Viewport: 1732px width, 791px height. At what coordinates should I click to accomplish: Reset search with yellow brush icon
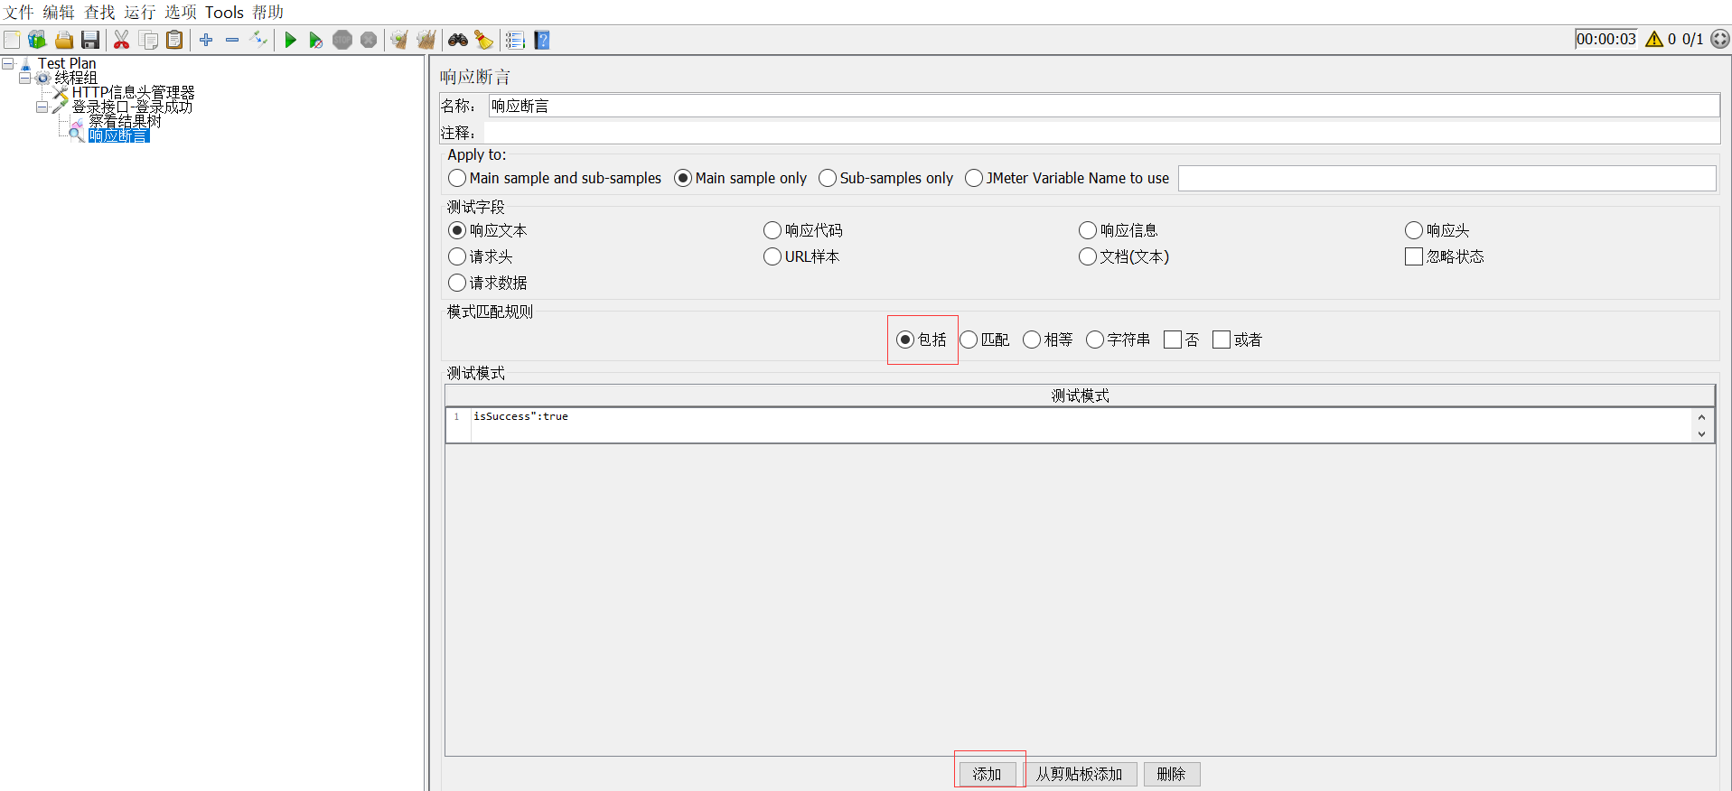(484, 40)
